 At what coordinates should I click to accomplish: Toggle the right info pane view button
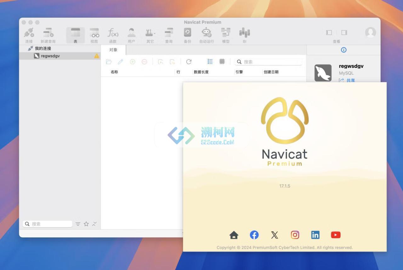[344, 32]
